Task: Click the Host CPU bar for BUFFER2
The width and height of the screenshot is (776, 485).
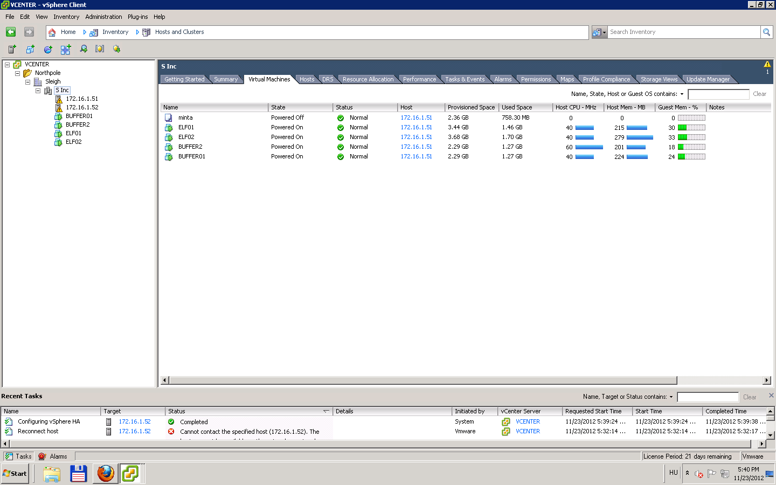Action: pyautogui.click(x=589, y=147)
